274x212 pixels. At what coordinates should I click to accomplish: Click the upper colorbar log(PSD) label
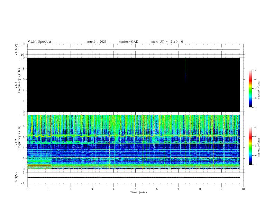259,90
